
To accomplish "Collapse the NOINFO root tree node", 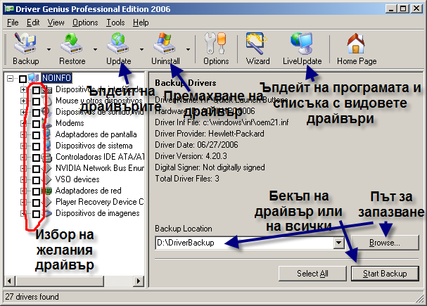I will pyautogui.click(x=10, y=79).
